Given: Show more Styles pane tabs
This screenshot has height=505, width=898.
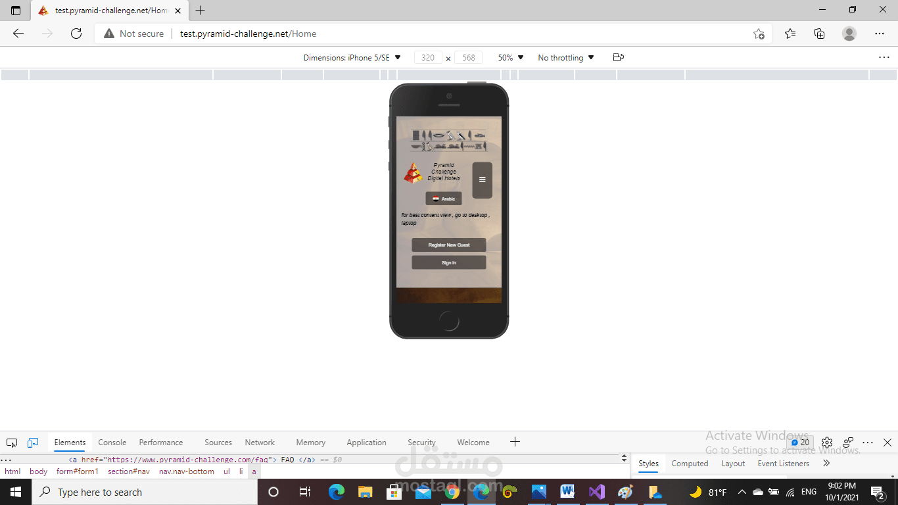Looking at the screenshot, I should 826,464.
